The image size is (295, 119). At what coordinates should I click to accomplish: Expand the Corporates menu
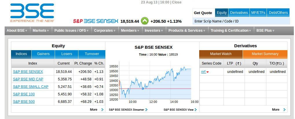(105, 31)
